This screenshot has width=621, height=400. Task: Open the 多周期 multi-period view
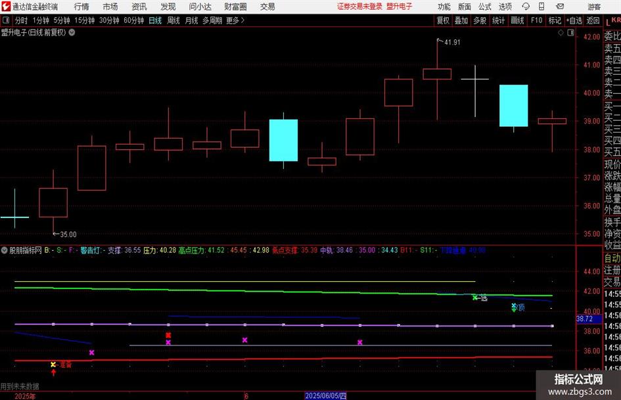(212, 20)
